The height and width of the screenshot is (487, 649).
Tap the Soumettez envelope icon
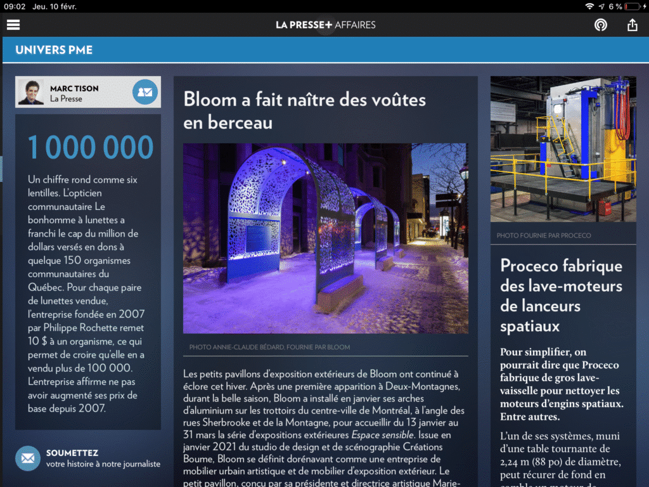point(28,458)
